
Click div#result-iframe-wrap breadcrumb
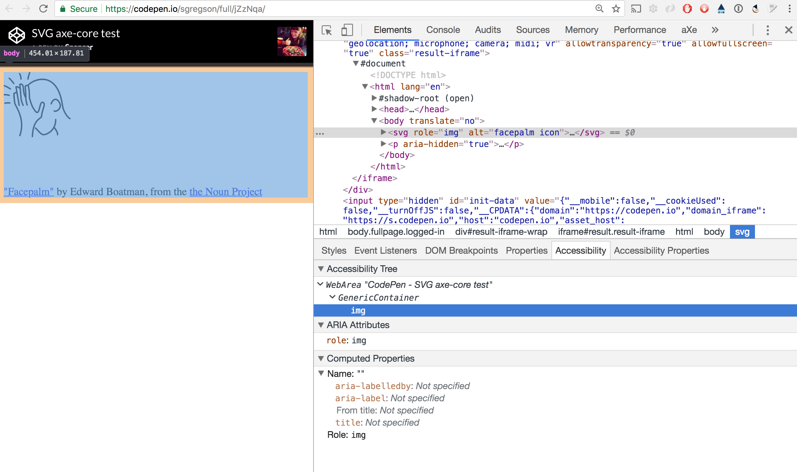point(501,232)
